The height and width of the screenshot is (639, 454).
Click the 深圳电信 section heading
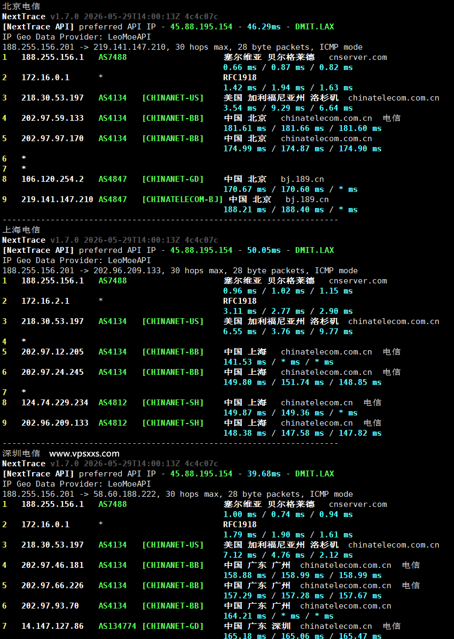(21, 453)
